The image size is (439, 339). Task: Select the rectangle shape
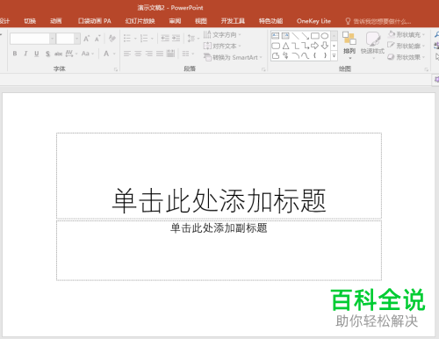315,36
